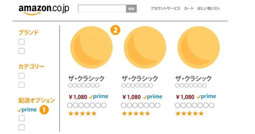The image size is (255, 134).
Task: Open the third product's round image
Action: 199,48
